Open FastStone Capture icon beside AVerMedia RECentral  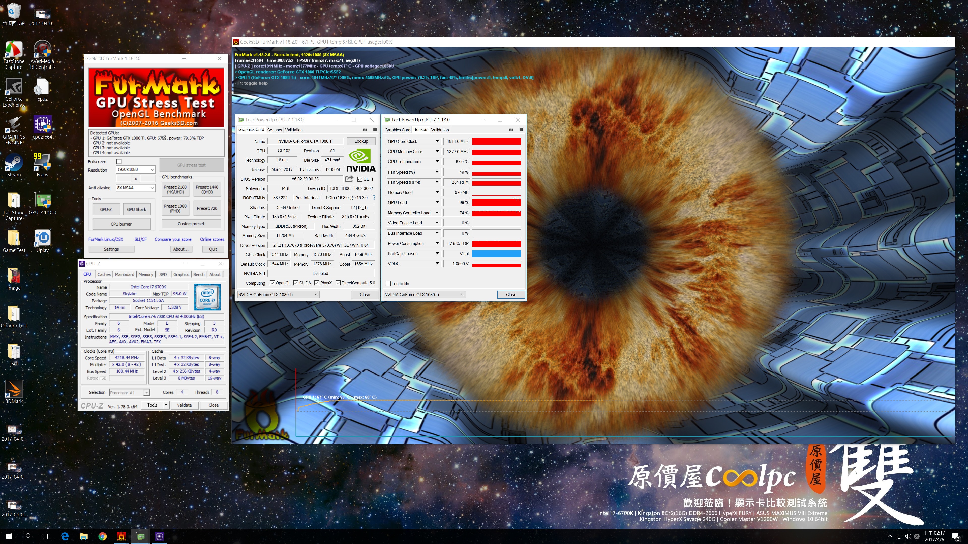pyautogui.click(x=14, y=55)
